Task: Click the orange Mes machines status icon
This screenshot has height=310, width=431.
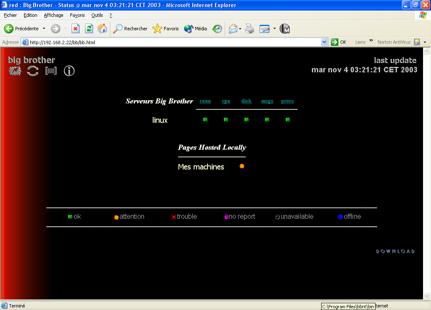Action: pyautogui.click(x=242, y=166)
